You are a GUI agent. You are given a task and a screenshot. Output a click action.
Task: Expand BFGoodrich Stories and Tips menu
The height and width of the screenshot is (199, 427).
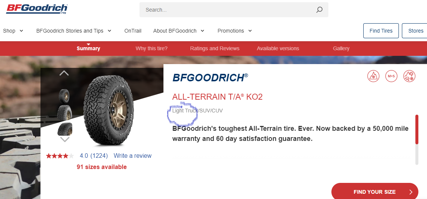pyautogui.click(x=74, y=31)
